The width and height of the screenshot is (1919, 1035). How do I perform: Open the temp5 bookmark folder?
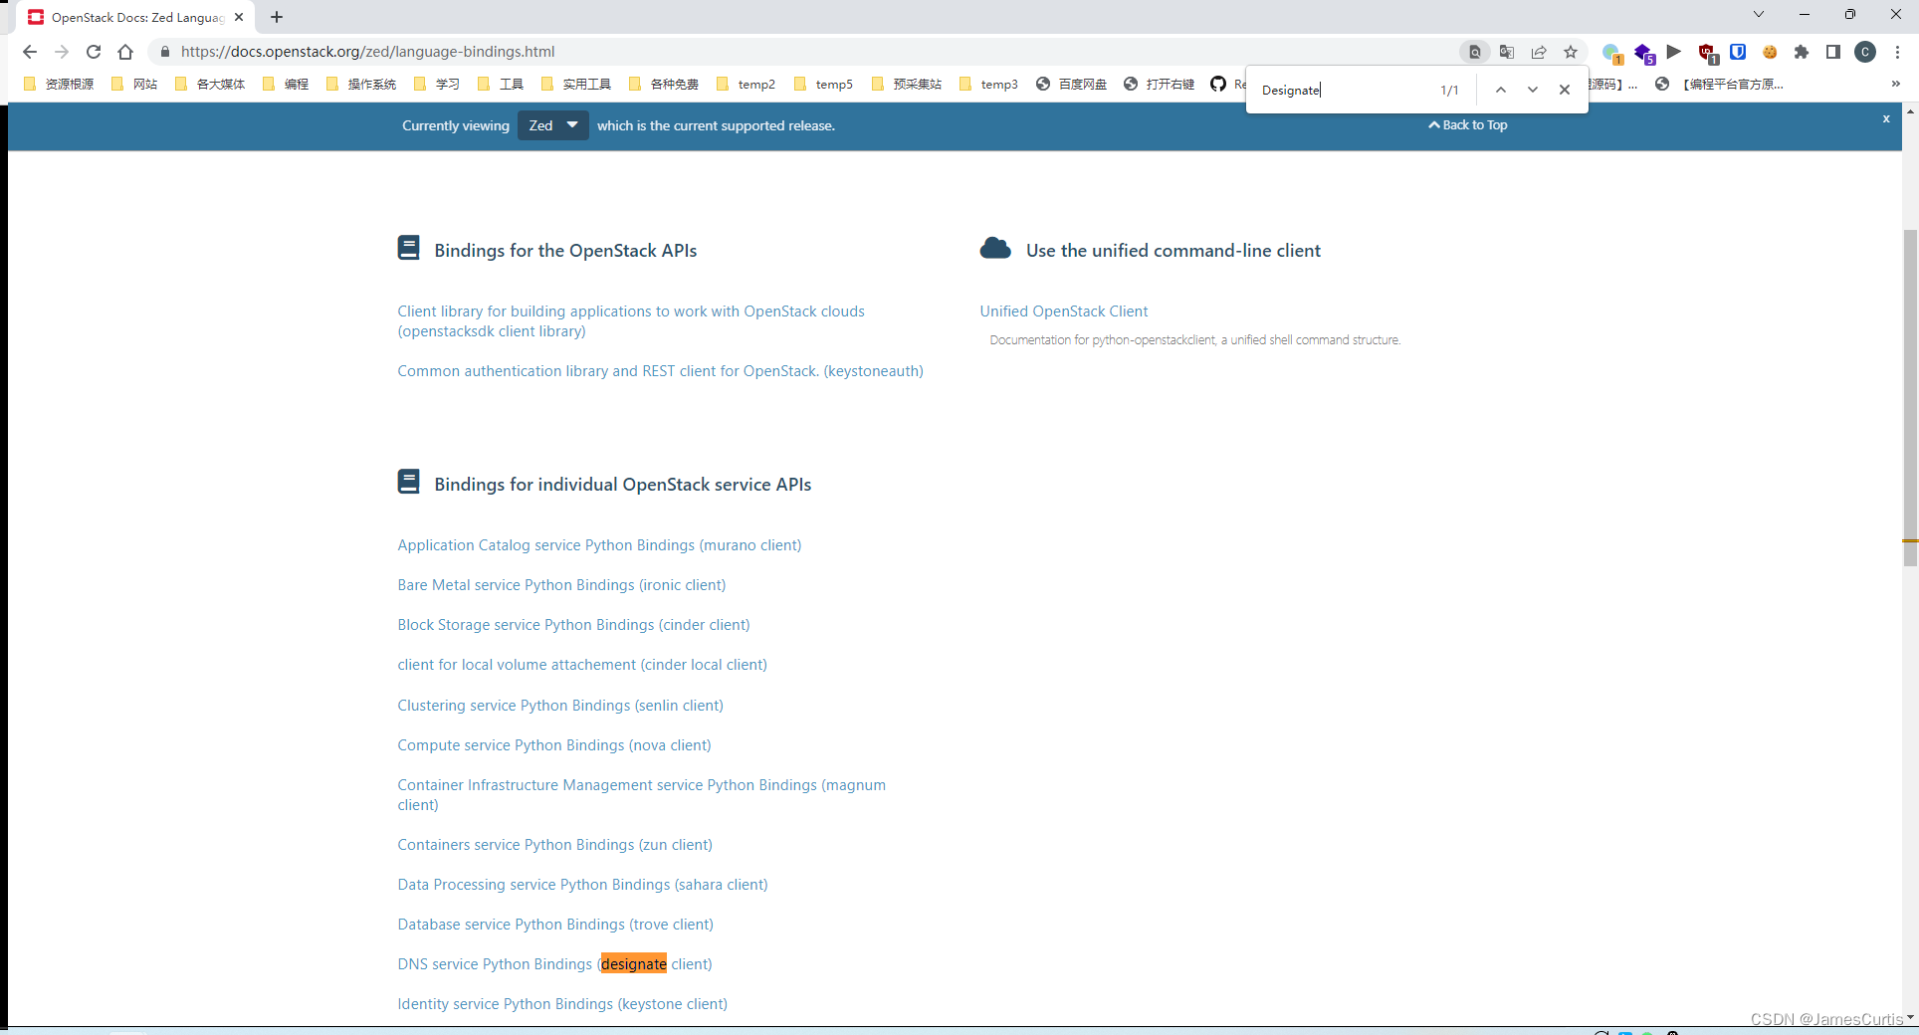coord(823,84)
